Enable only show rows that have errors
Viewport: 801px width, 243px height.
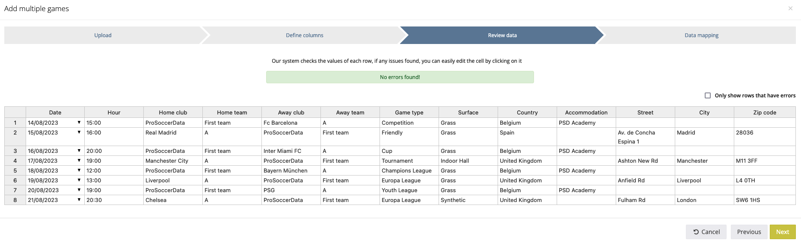[708, 96]
